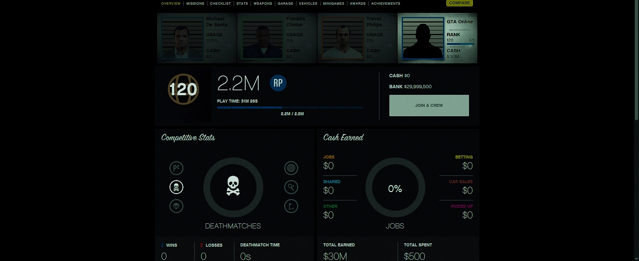Click the Deathmatch Time stat label
The height and width of the screenshot is (261, 639).
click(260, 245)
